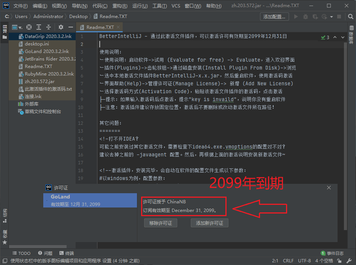The image size is (356, 265).
Task: Open the 结构 tool window tab
Action: tap(5, 216)
